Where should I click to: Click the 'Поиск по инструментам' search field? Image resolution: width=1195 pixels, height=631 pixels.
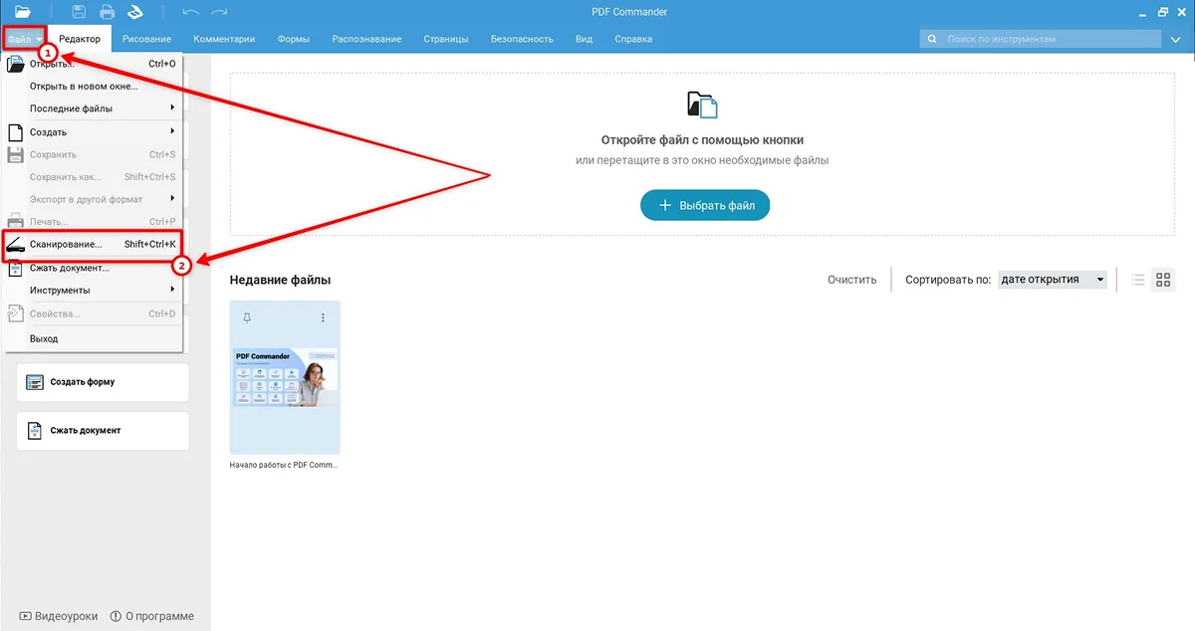1046,39
